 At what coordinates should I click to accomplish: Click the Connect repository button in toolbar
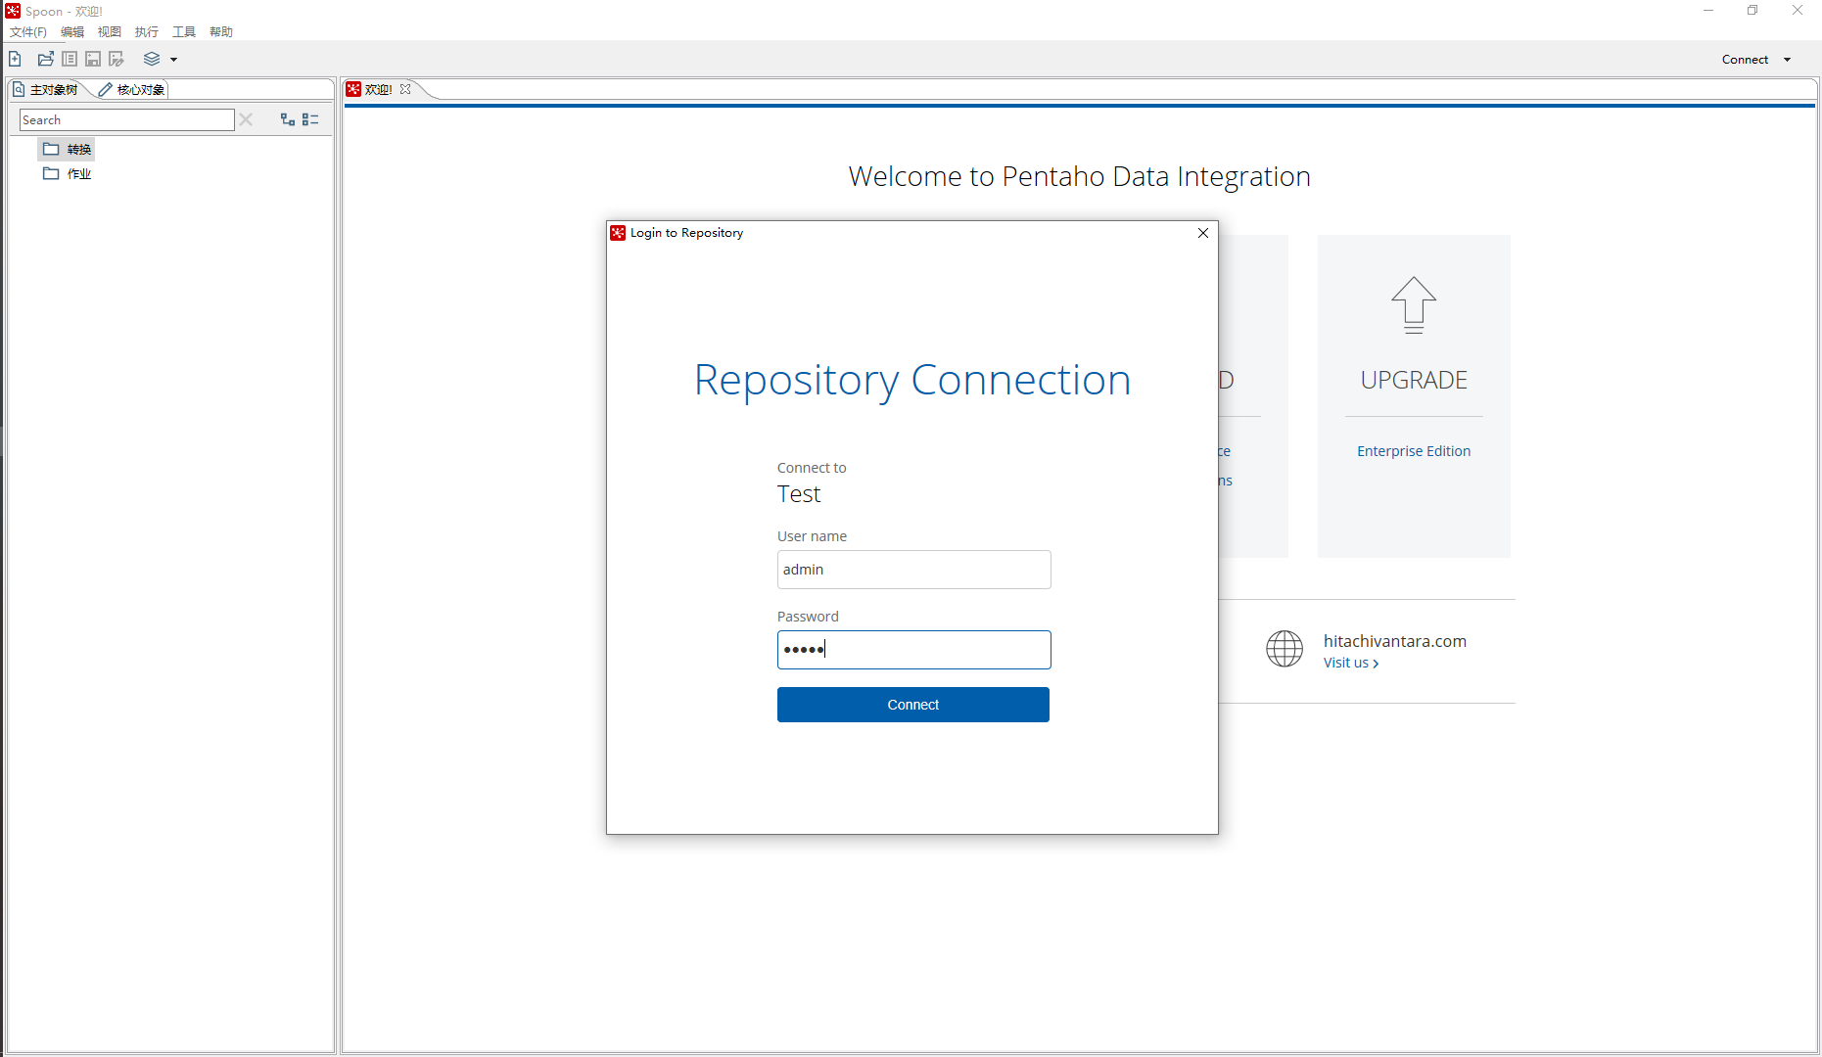click(x=1745, y=60)
